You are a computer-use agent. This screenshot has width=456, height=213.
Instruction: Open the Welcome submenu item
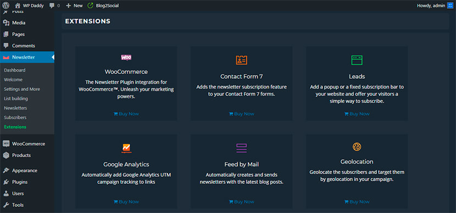tap(13, 79)
